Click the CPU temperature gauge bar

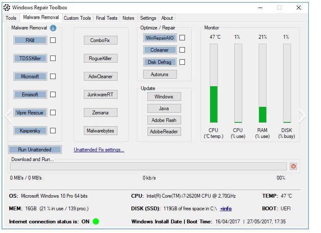[214, 83]
